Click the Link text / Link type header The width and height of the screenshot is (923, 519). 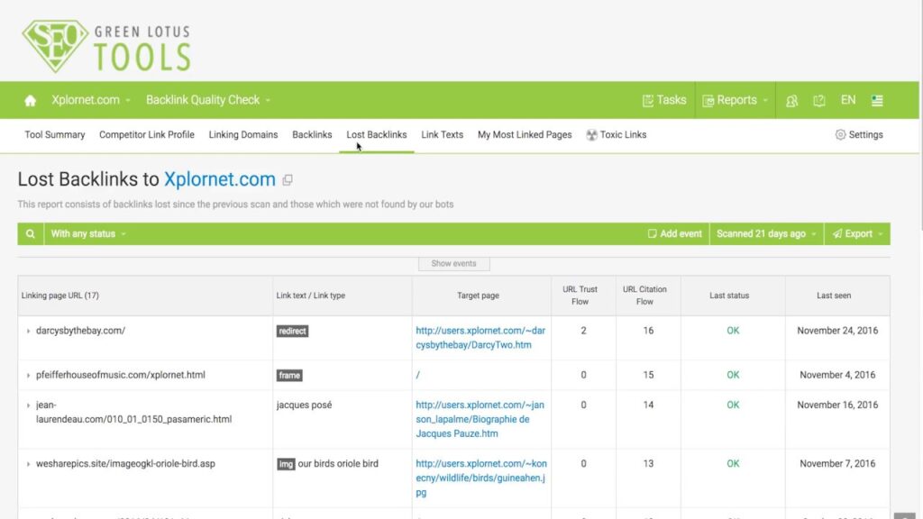[311, 296]
